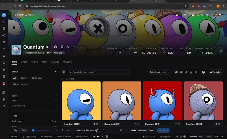Switch to small grid view

pos(181,72)
